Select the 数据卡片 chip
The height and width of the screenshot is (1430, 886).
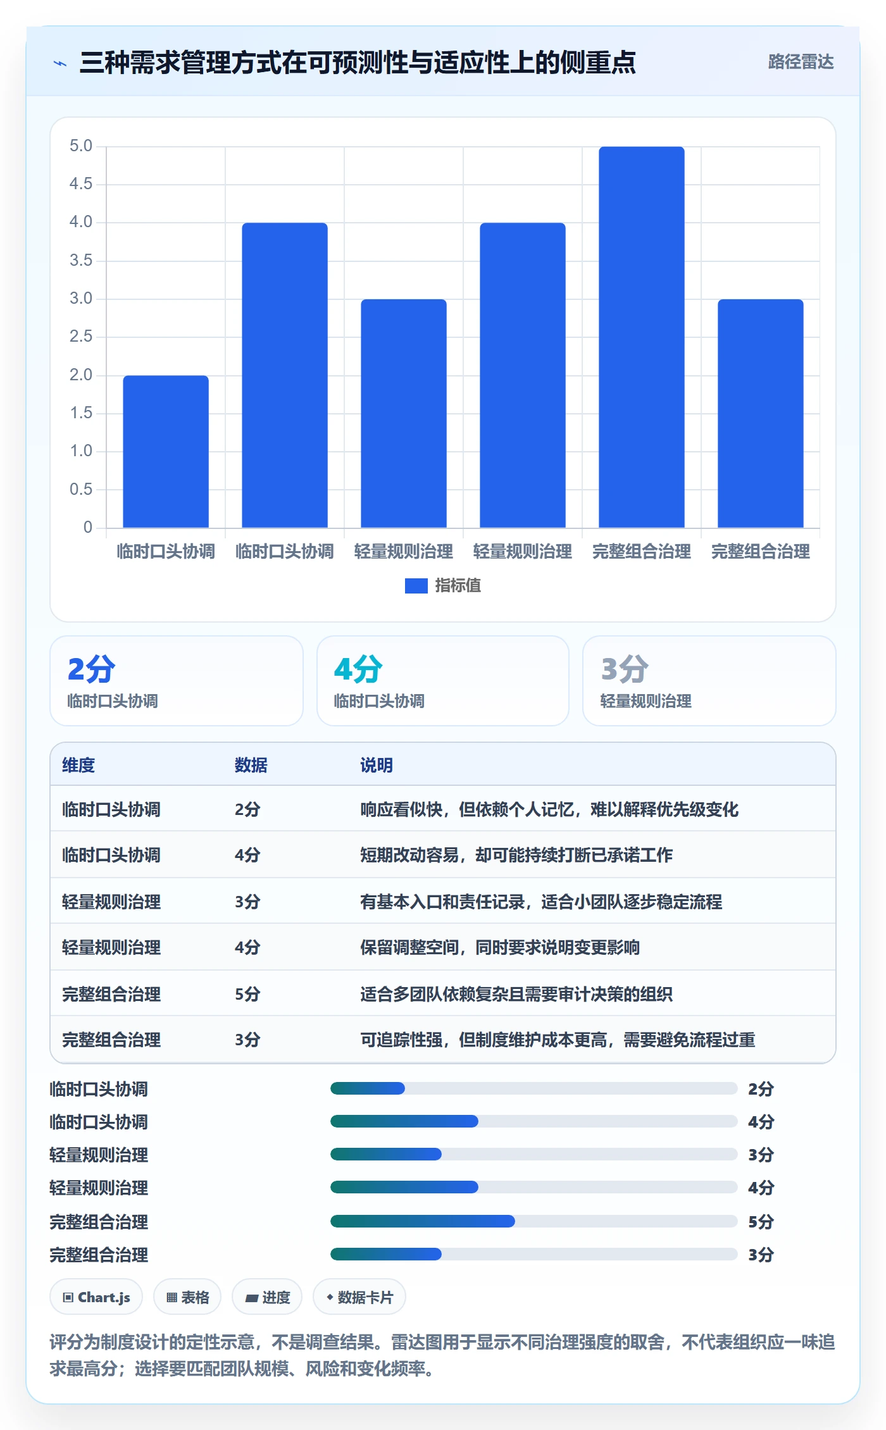click(359, 1297)
